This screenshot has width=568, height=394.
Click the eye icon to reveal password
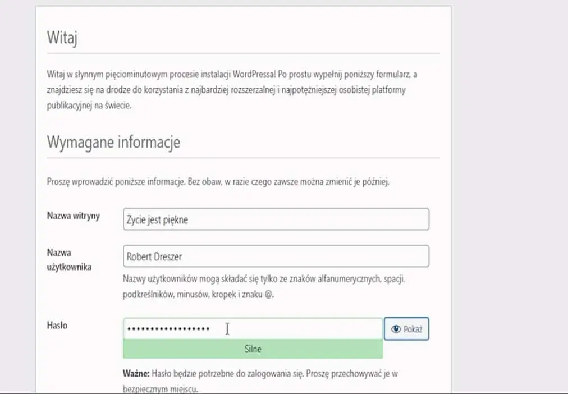click(x=397, y=329)
